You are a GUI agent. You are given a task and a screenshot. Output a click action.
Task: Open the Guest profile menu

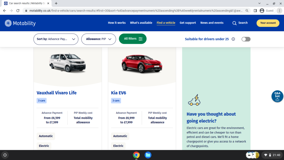point(267,11)
